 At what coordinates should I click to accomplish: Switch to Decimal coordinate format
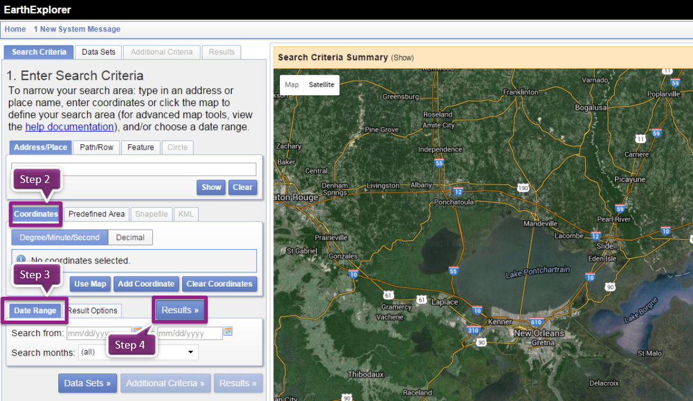[130, 237]
